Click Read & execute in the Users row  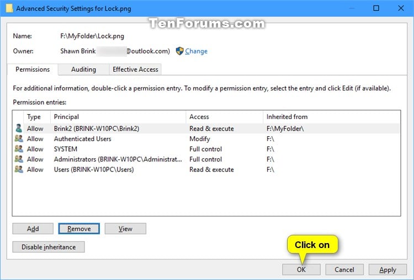(211, 169)
